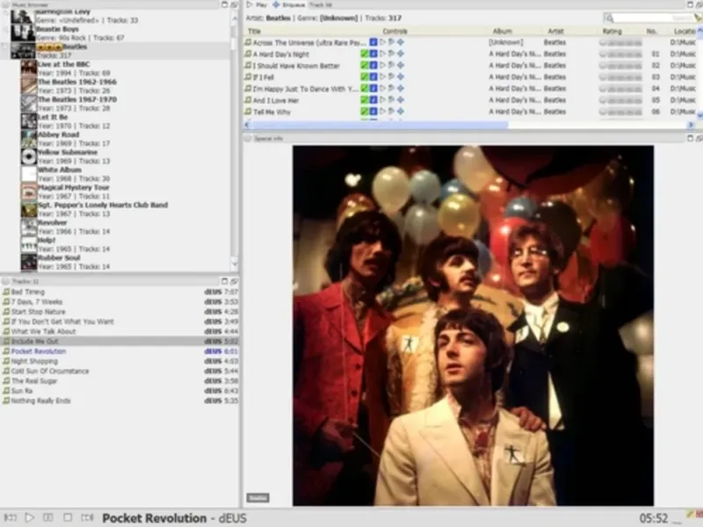Image resolution: width=703 pixels, height=527 pixels.
Task: Maximize the Music Browser panel
Action: (225, 4)
